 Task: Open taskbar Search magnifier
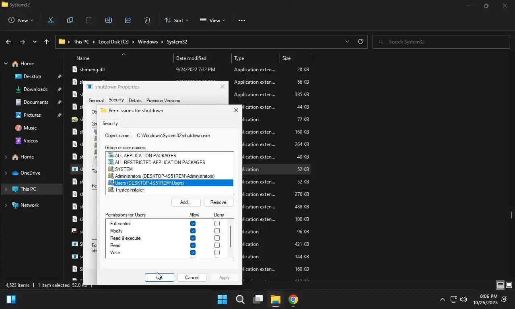pos(240,299)
